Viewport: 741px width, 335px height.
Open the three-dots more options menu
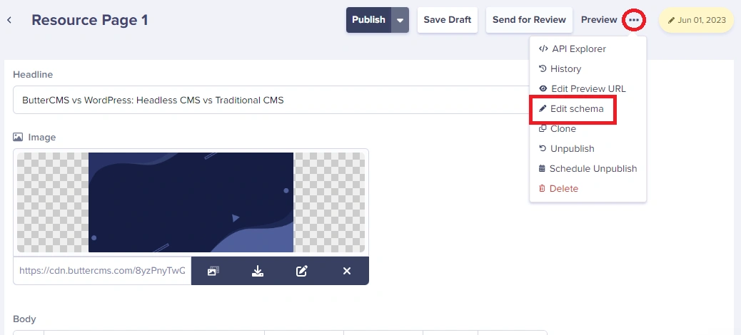click(x=634, y=20)
